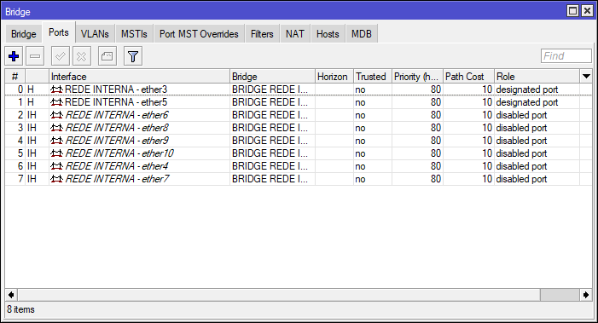Image resolution: width=598 pixels, height=323 pixels.
Task: Click the port icon of ether3 row
Action: pyautogui.click(x=56, y=89)
